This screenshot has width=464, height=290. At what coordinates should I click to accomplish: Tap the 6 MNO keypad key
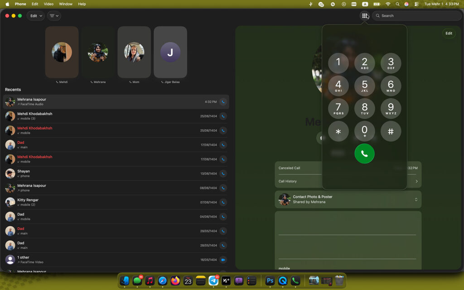[391, 86]
